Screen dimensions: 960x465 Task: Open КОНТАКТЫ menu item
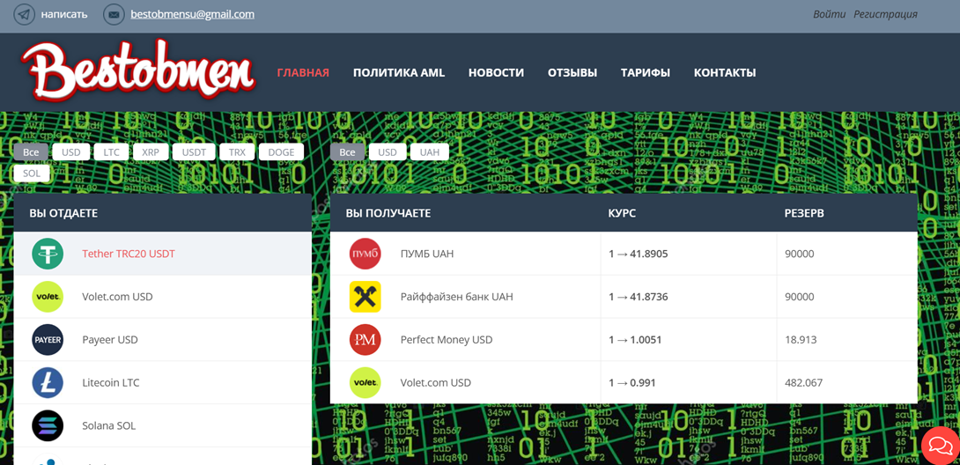tap(725, 73)
